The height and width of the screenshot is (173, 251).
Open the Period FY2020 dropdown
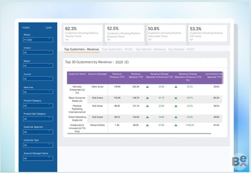click(38, 40)
